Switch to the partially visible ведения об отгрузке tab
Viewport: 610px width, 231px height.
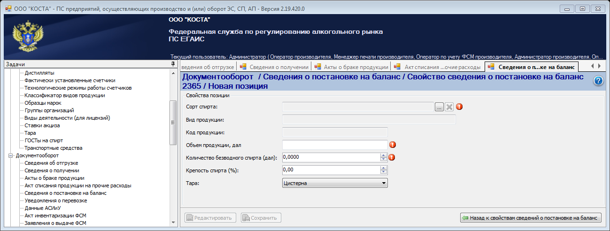(208, 67)
